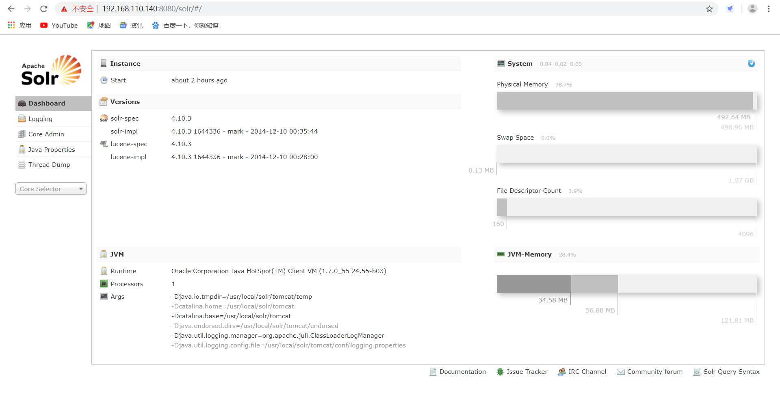This screenshot has height=399, width=780.
Task: Click the Issue Tracker bug icon
Action: pos(500,372)
